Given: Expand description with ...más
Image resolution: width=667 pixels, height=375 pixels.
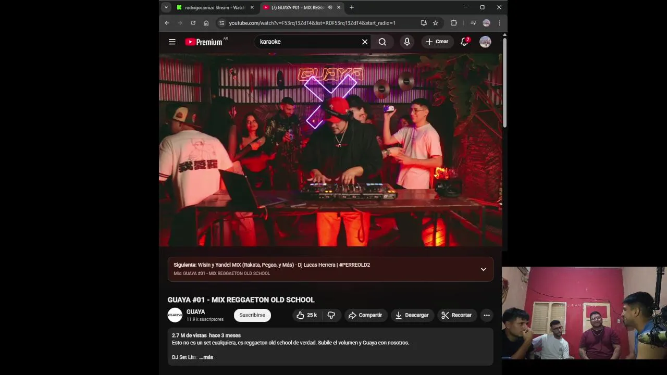Looking at the screenshot, I should pyautogui.click(x=207, y=357).
